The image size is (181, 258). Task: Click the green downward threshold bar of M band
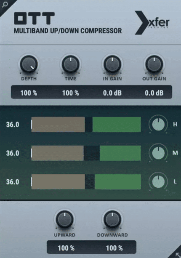[x=120, y=153]
